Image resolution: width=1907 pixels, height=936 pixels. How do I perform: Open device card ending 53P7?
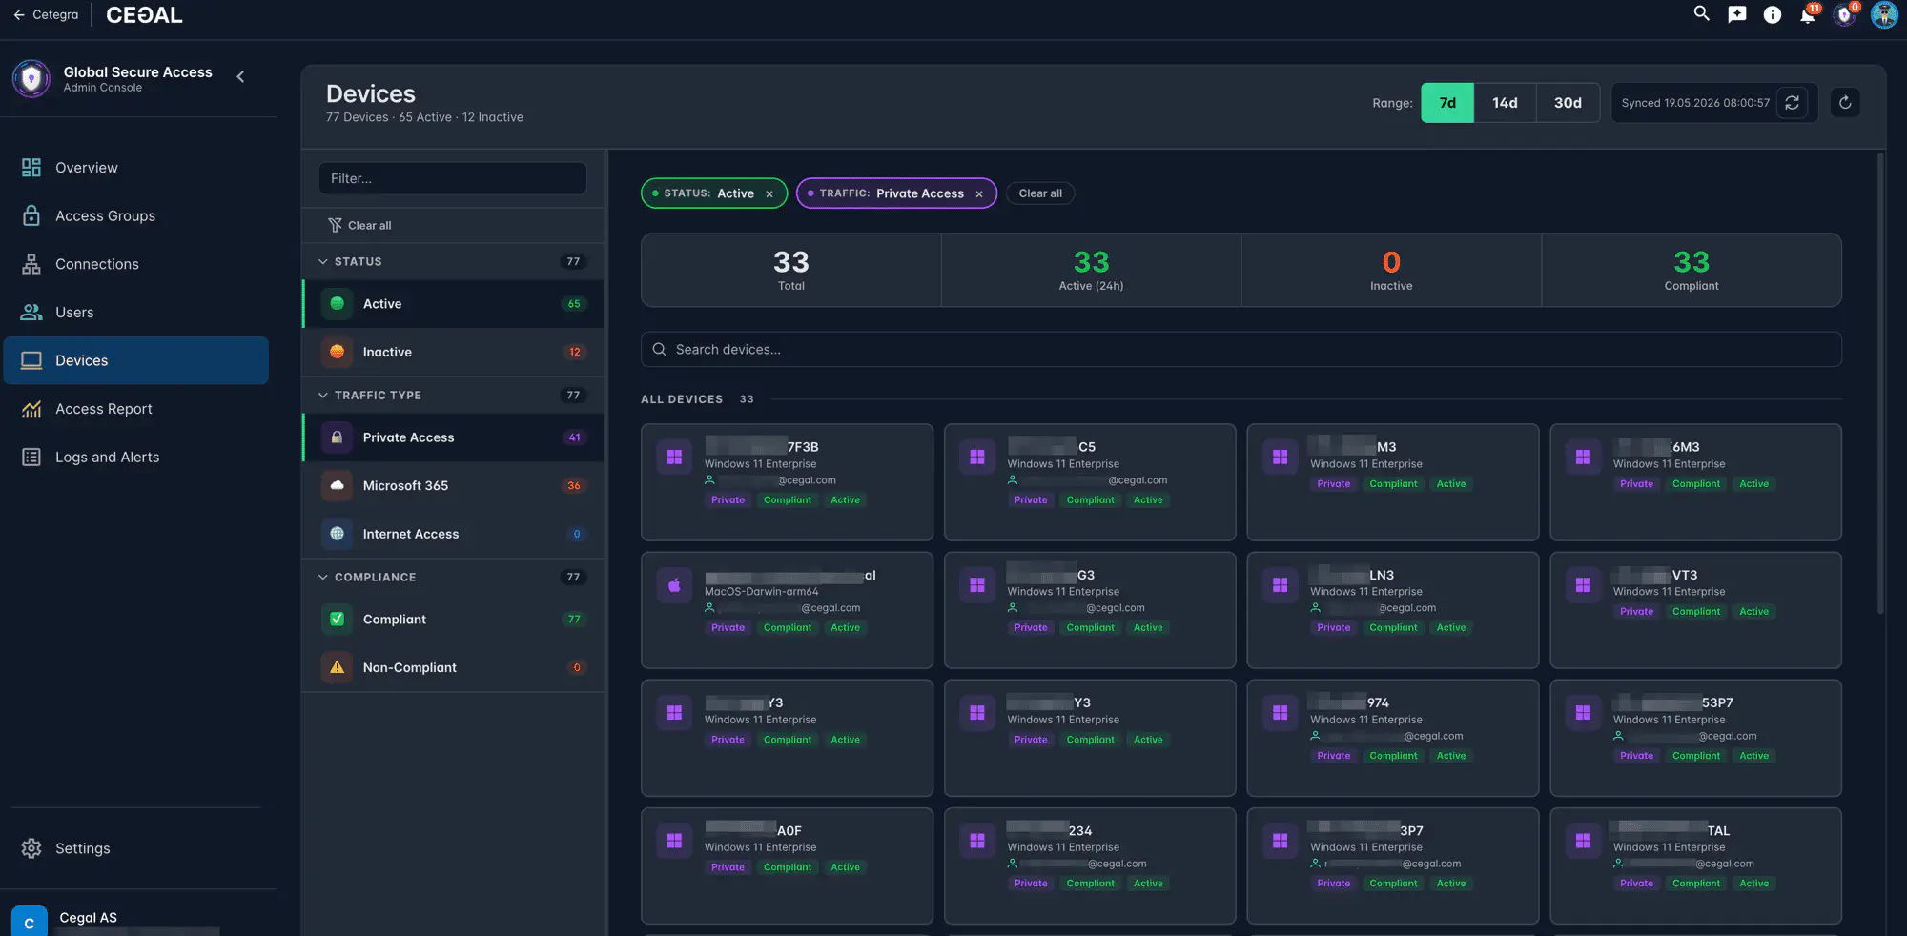click(1695, 738)
